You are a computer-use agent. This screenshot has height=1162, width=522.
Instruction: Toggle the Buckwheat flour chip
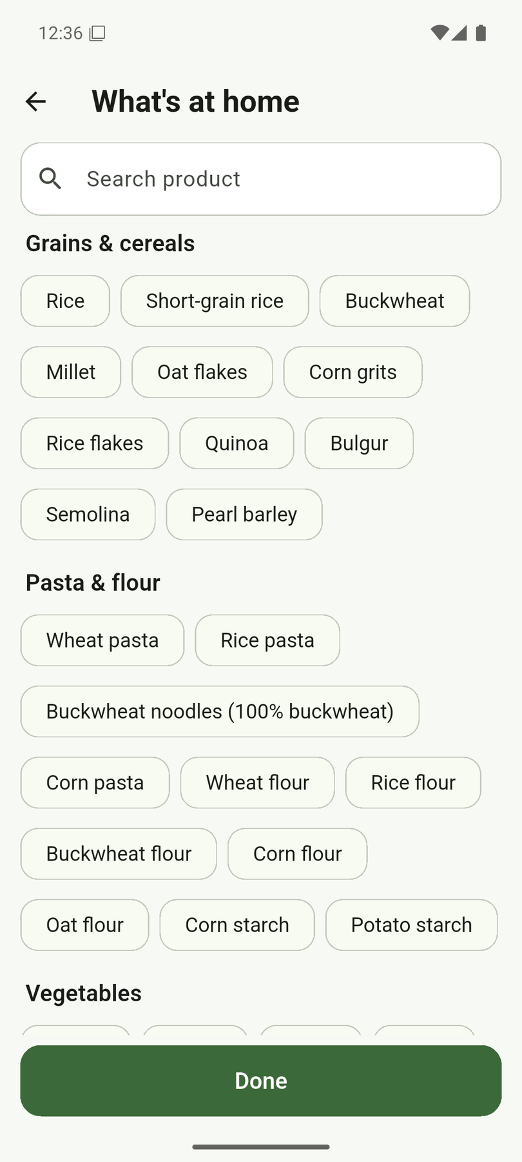(119, 853)
